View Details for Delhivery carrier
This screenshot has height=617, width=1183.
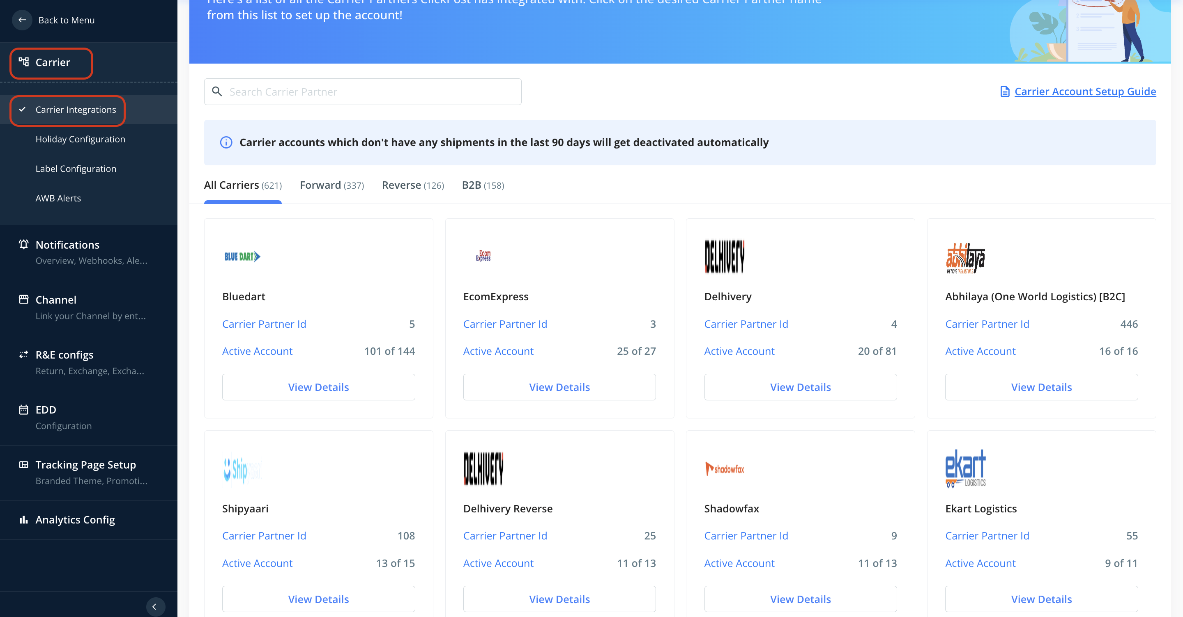pos(800,387)
